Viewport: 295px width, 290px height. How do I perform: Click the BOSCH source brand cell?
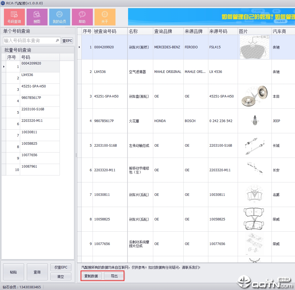(x=196, y=121)
